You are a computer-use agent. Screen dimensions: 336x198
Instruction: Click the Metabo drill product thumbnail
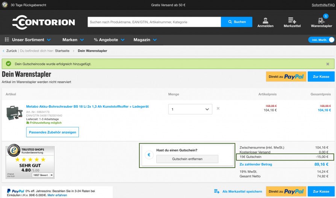tap(14, 113)
